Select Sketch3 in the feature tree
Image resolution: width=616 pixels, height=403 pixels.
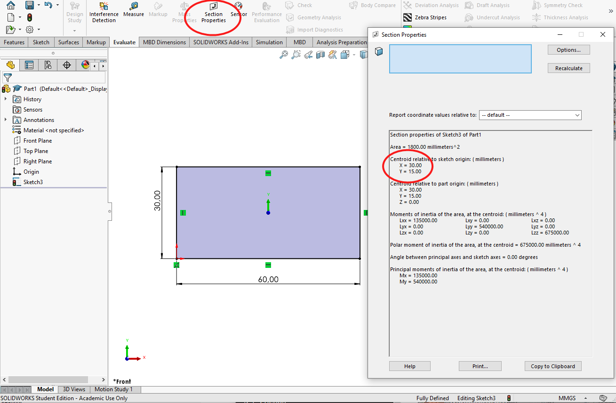tap(33, 182)
